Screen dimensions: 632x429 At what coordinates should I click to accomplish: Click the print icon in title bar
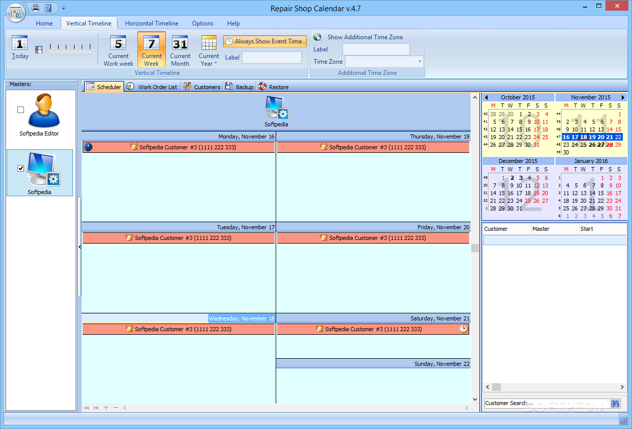pos(35,8)
